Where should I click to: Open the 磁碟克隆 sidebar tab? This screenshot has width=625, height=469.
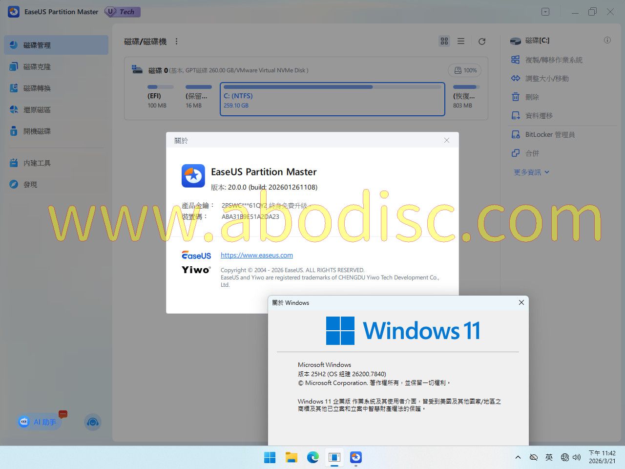[37, 66]
